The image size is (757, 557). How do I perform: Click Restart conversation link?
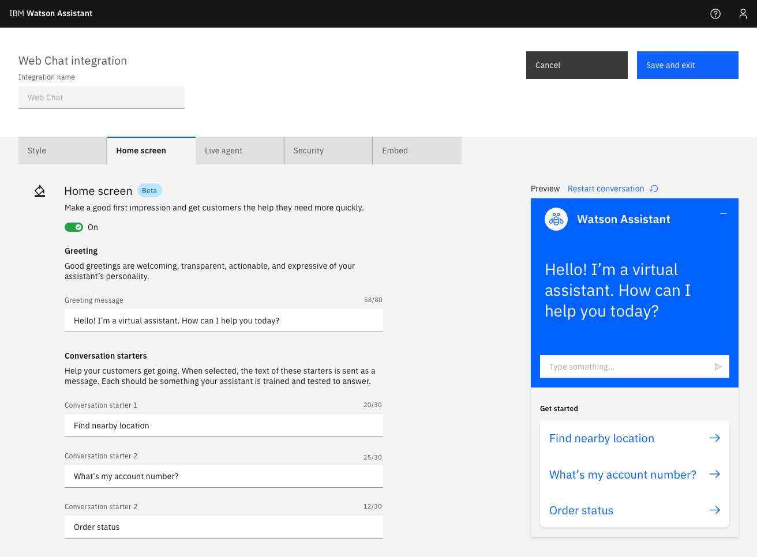pyautogui.click(x=606, y=189)
